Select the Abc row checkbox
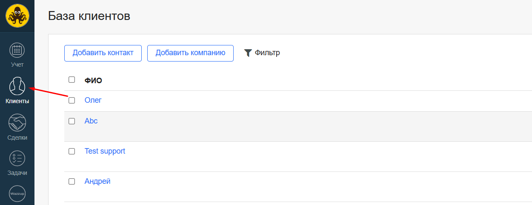The image size is (532, 205). [72, 121]
